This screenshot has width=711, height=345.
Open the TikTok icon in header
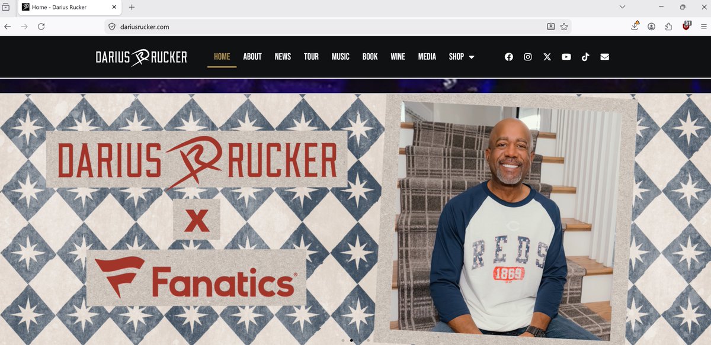(x=585, y=57)
